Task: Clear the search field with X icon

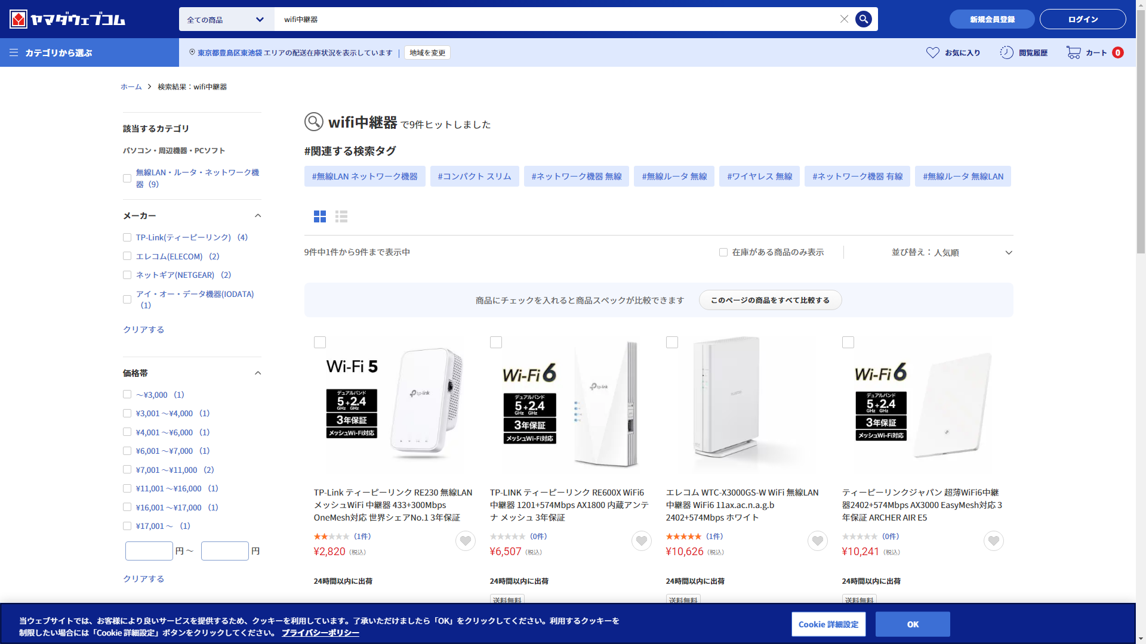Action: click(844, 19)
